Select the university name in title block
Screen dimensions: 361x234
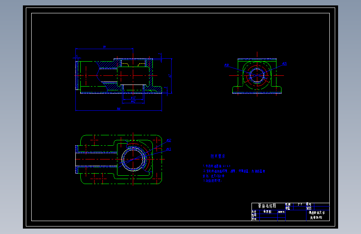[317, 213]
